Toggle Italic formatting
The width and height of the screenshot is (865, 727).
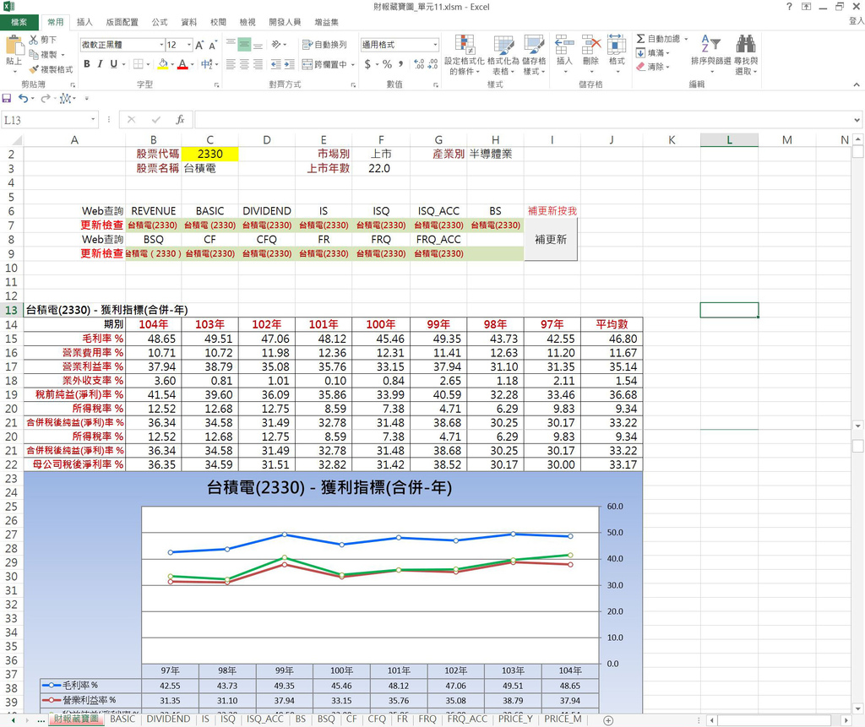(100, 64)
